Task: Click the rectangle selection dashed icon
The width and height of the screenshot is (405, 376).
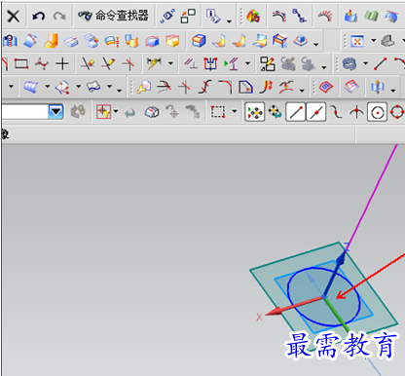Action: click(x=218, y=112)
